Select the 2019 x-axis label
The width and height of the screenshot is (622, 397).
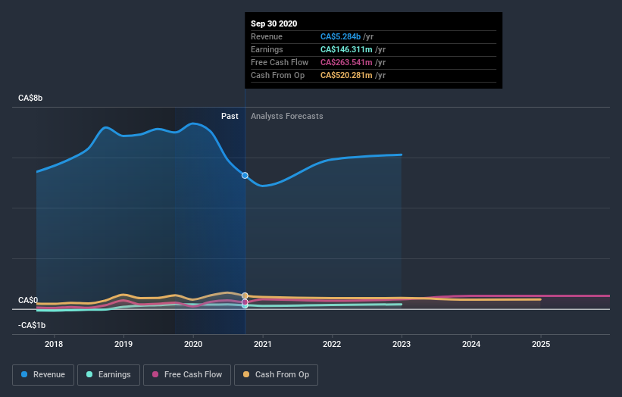tap(123, 344)
